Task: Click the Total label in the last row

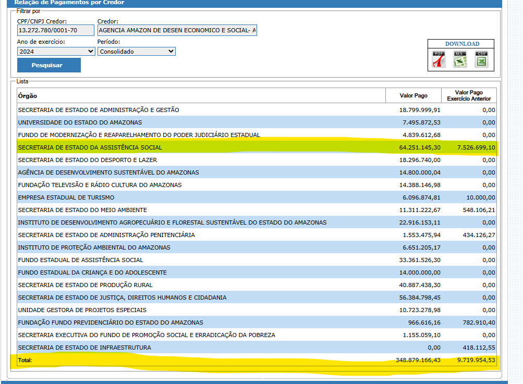Action: point(25,360)
